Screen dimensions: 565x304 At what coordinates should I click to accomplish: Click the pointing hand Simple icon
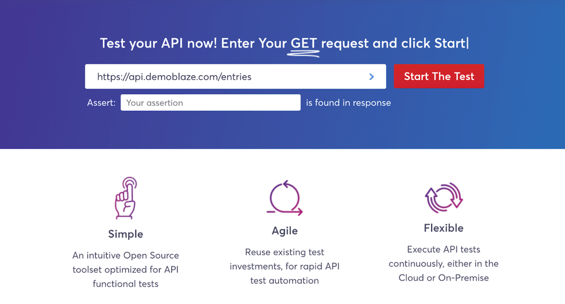click(x=126, y=197)
